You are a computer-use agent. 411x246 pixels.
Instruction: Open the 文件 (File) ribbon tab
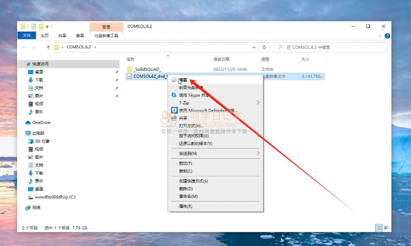tap(27, 35)
